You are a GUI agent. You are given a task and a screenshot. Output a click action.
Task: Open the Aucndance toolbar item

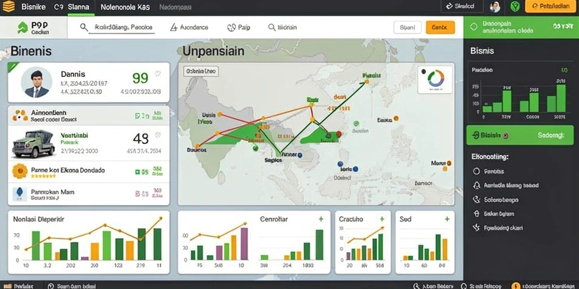[x=189, y=27]
